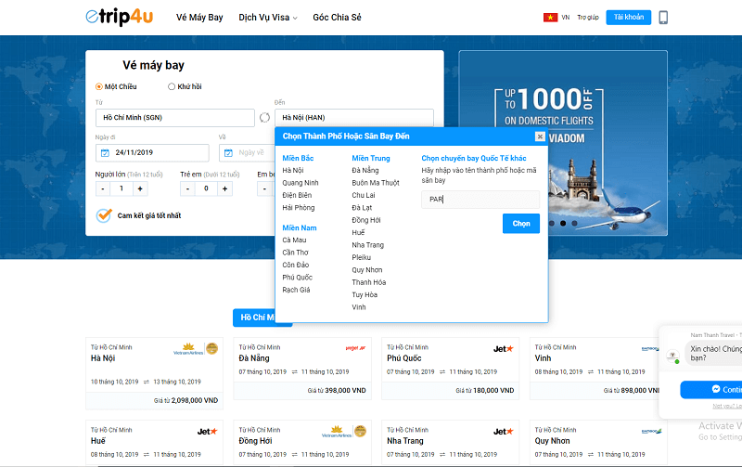Close the destination airport popup

pos(540,136)
